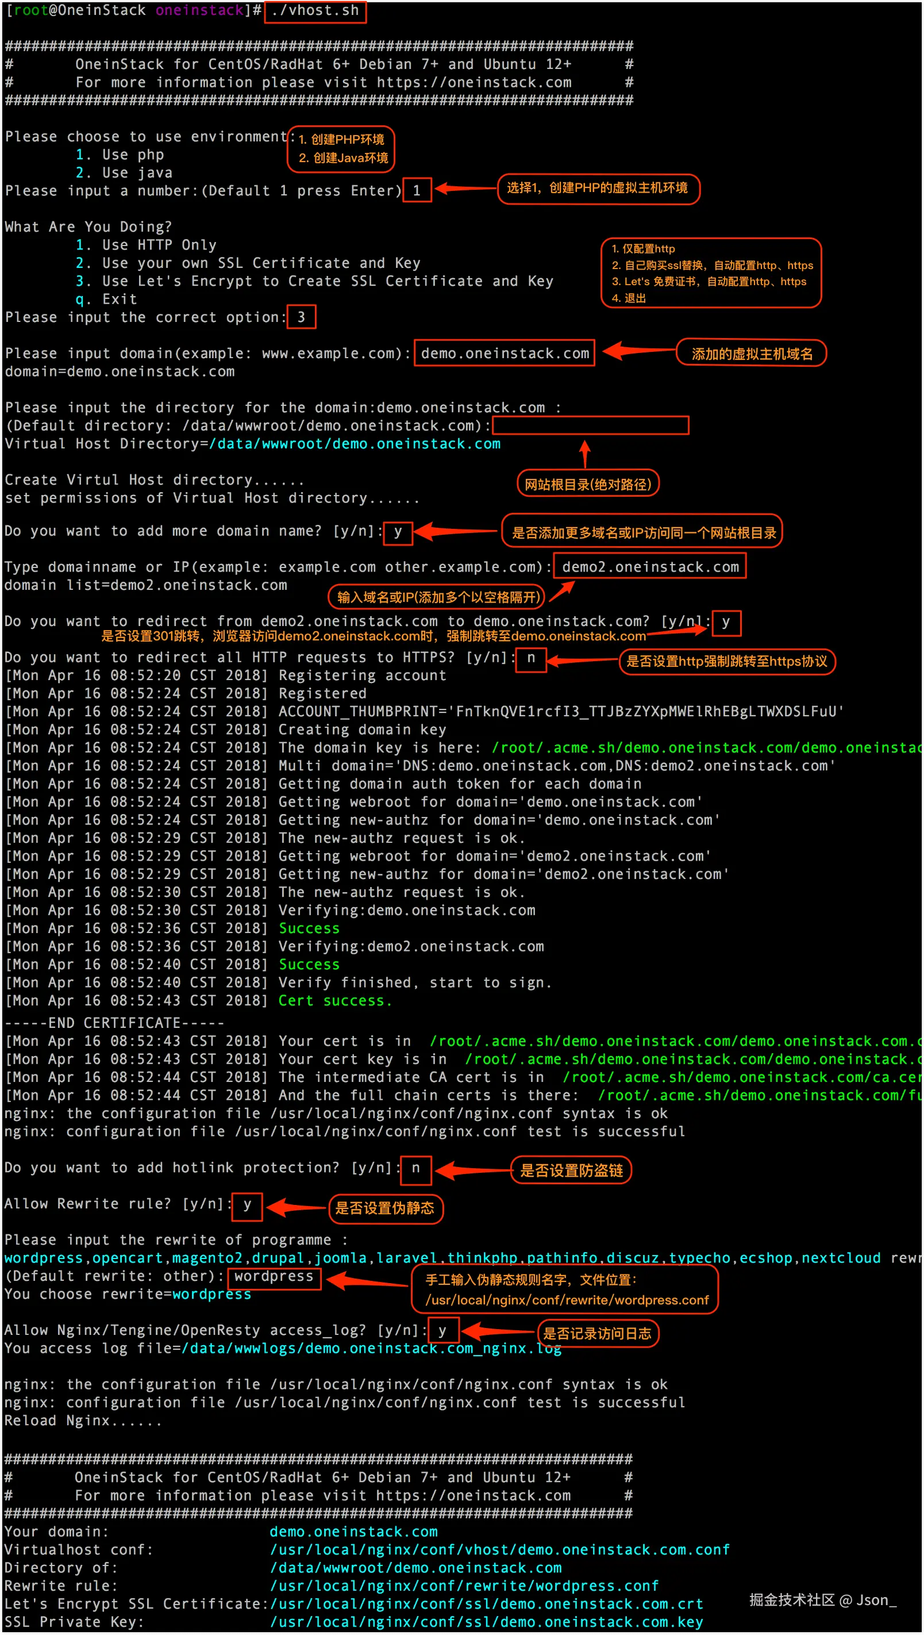Select the '2. Use java' option line
This screenshot has width=924, height=1635.
coord(124,172)
